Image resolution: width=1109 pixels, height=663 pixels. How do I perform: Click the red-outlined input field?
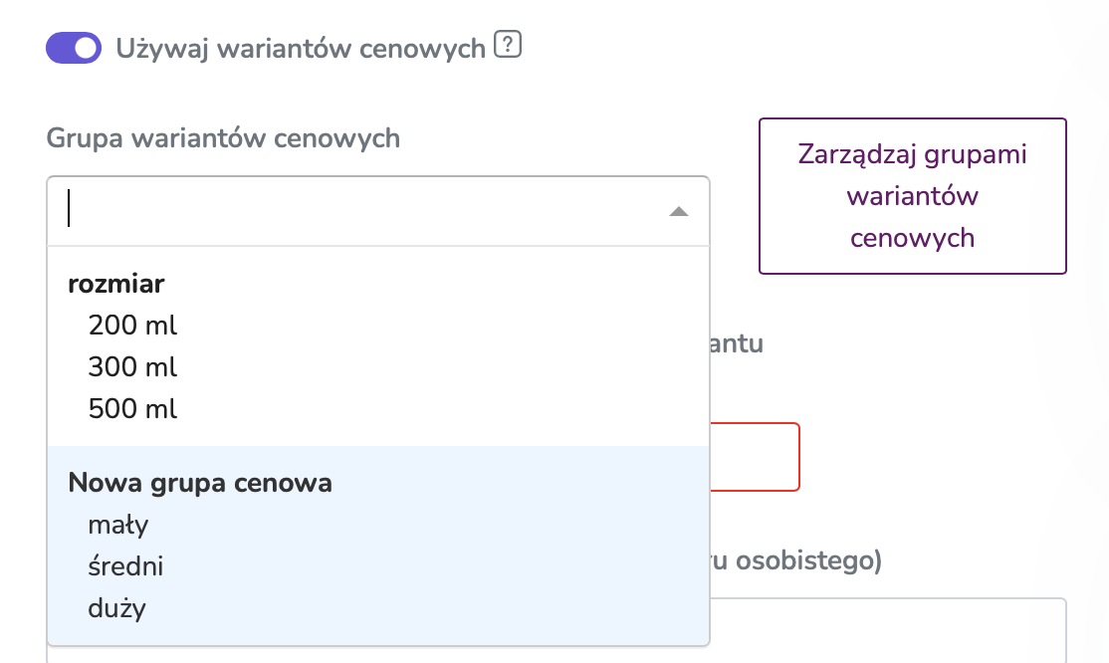click(x=755, y=457)
